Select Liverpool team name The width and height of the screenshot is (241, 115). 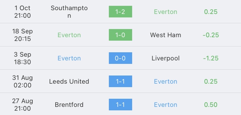[x=166, y=58]
